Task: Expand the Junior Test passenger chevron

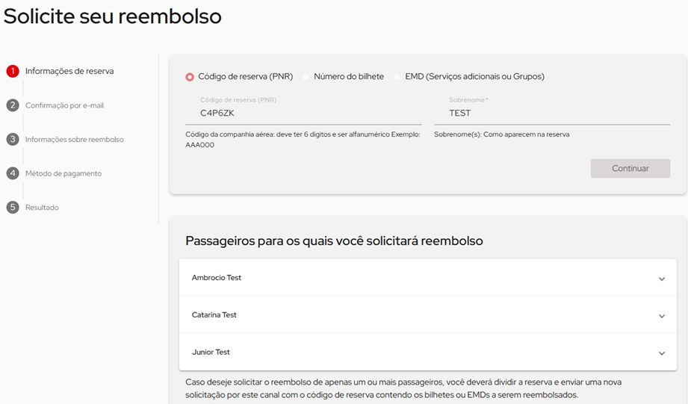Action: click(x=661, y=353)
